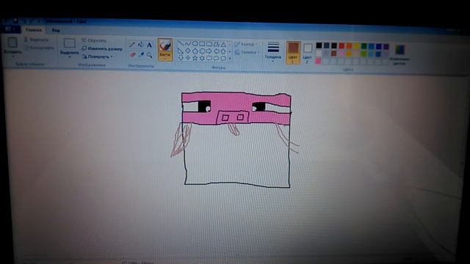Select Color 2 (Цвет 2) box
The width and height of the screenshot is (470, 264).
tap(307, 54)
